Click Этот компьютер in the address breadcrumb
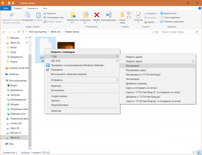The width and height of the screenshot is (202, 155). click(x=38, y=32)
